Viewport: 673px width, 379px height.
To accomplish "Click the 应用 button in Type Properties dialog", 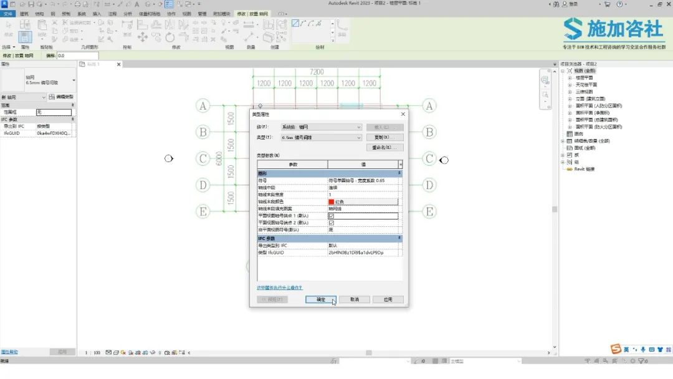I will tap(388, 300).
